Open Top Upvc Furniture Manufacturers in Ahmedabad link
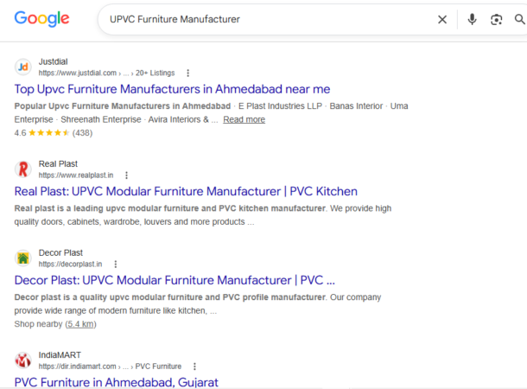Viewport: 527px width, 389px height. pos(172,89)
